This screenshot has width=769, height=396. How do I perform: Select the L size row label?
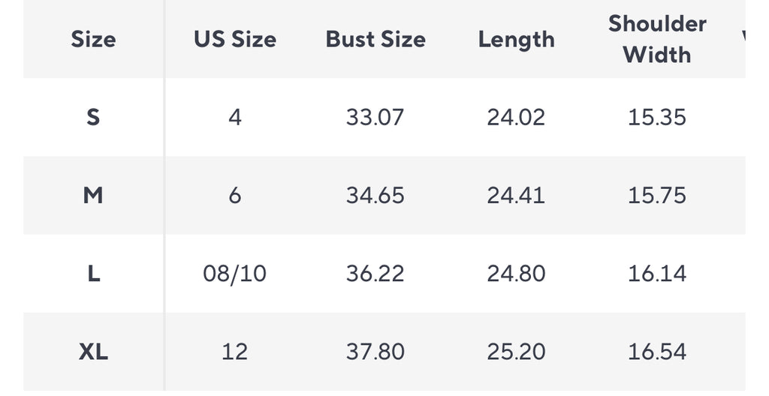[x=93, y=273]
